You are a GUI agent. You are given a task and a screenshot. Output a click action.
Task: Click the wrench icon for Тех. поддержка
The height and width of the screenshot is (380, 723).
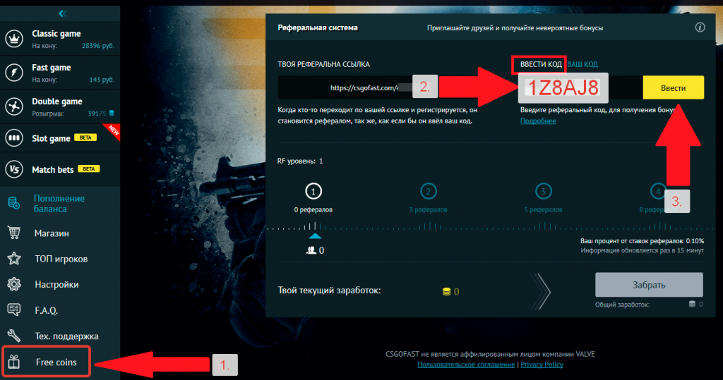pos(14,336)
